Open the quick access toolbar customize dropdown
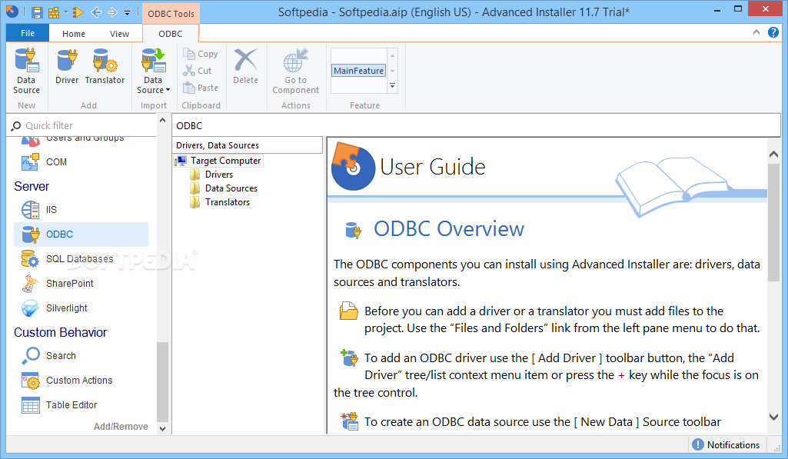 click(127, 12)
